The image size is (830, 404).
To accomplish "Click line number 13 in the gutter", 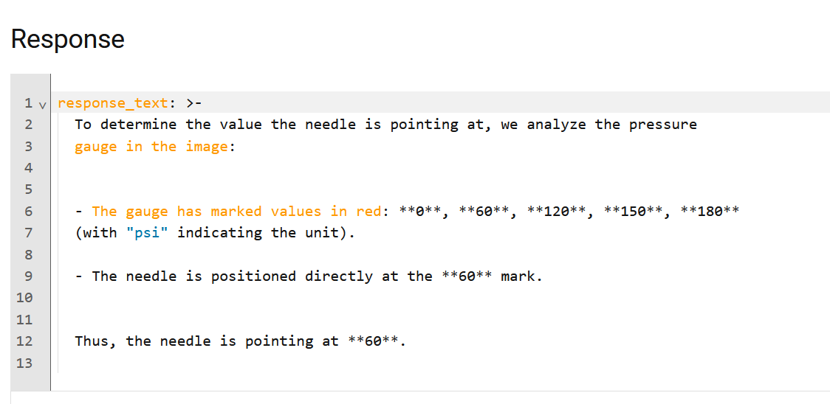I will [25, 363].
